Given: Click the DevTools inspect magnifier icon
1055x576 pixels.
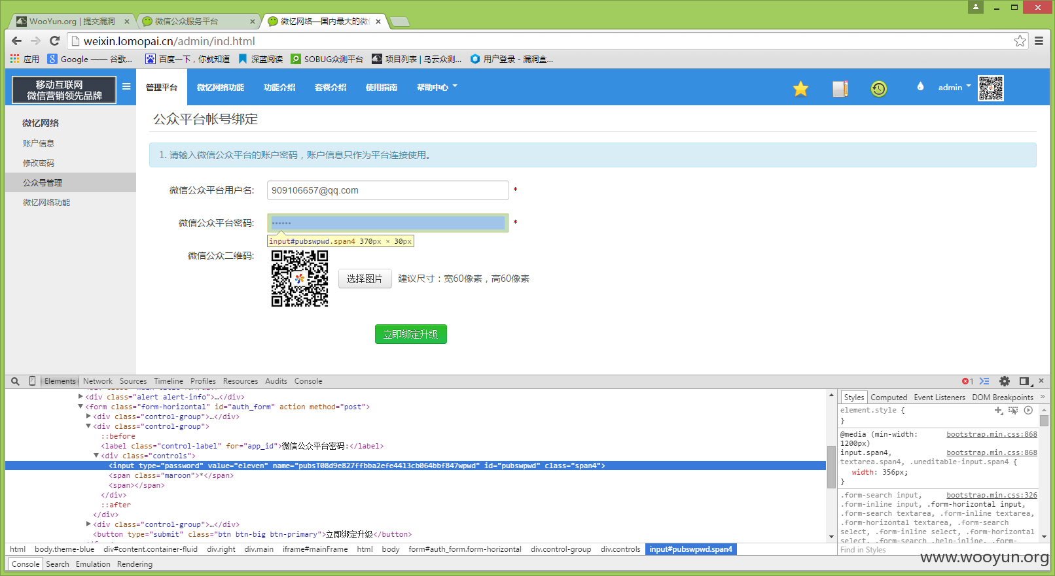Looking at the screenshot, I should tap(15, 381).
